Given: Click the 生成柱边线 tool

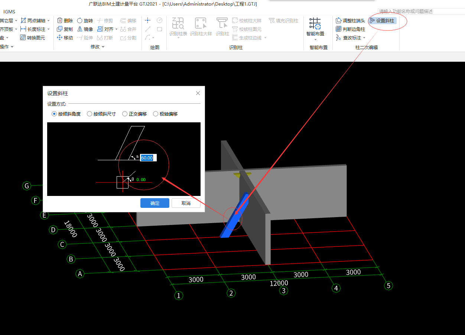Looking at the screenshot, I should pos(247,38).
